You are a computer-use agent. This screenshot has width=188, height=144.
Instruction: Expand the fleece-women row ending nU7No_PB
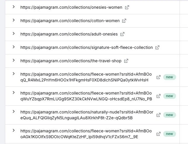click(14, 93)
